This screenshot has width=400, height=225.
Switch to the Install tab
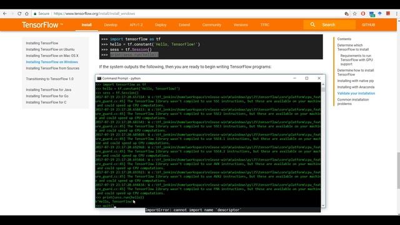86,25
